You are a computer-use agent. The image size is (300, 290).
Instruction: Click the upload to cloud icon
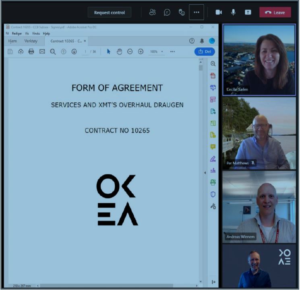point(21,52)
